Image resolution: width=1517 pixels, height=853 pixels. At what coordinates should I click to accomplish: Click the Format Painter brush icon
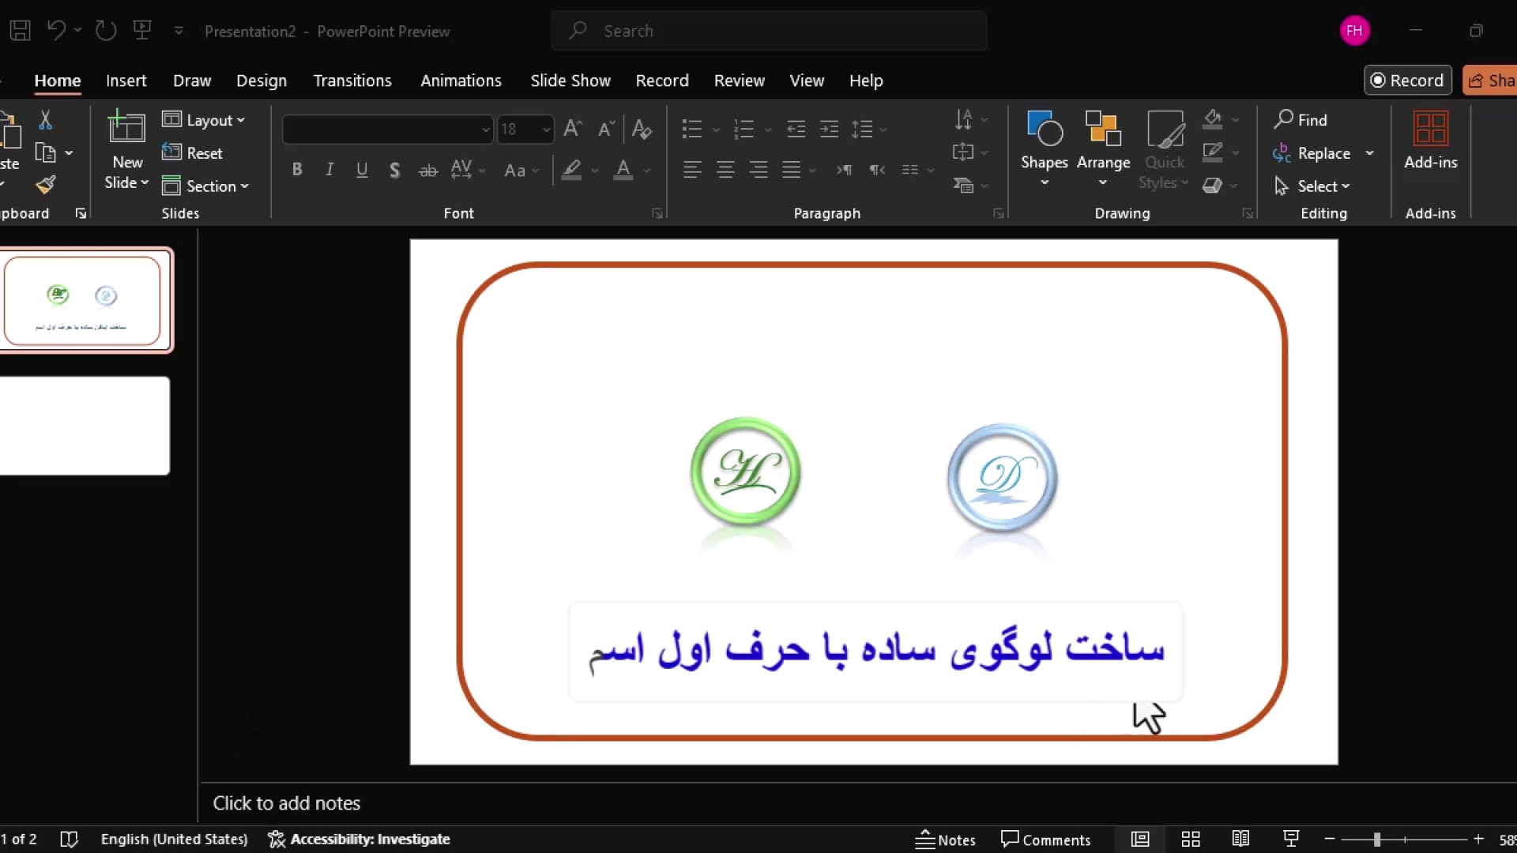(x=46, y=185)
